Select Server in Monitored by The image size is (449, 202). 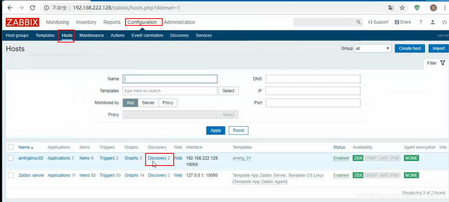148,103
